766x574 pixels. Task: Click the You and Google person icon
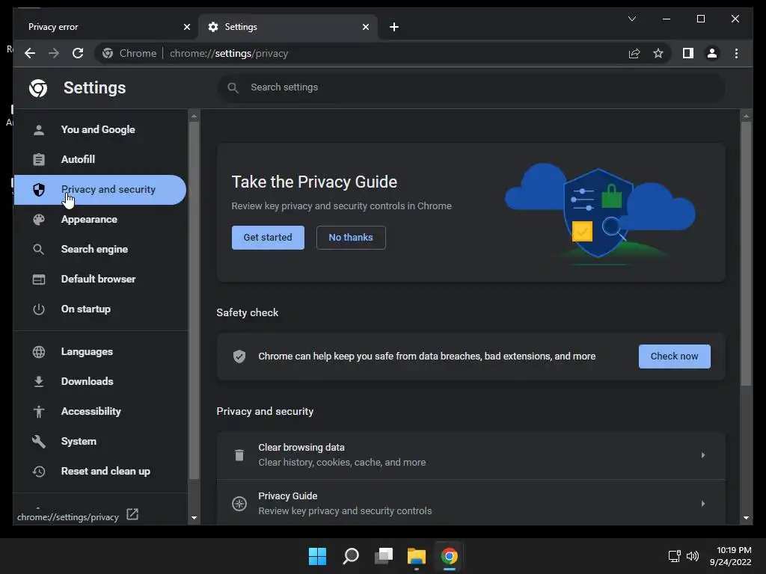(x=39, y=130)
